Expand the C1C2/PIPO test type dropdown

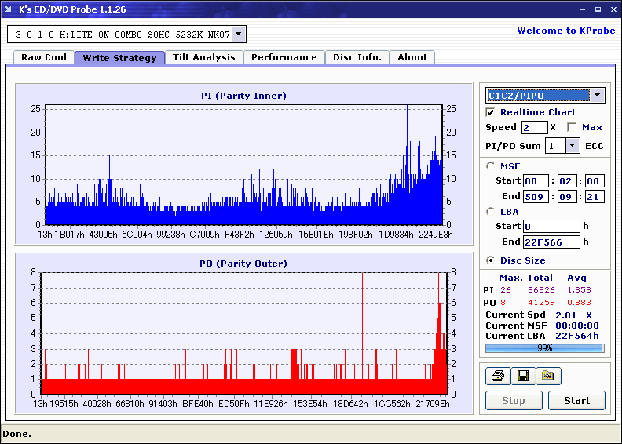(x=598, y=95)
